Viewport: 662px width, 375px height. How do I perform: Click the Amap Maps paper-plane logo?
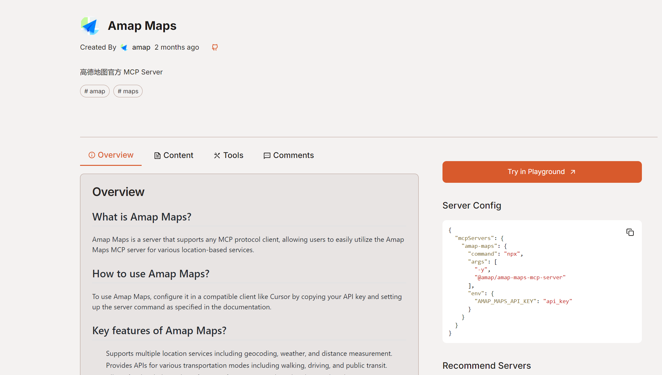pos(90,26)
